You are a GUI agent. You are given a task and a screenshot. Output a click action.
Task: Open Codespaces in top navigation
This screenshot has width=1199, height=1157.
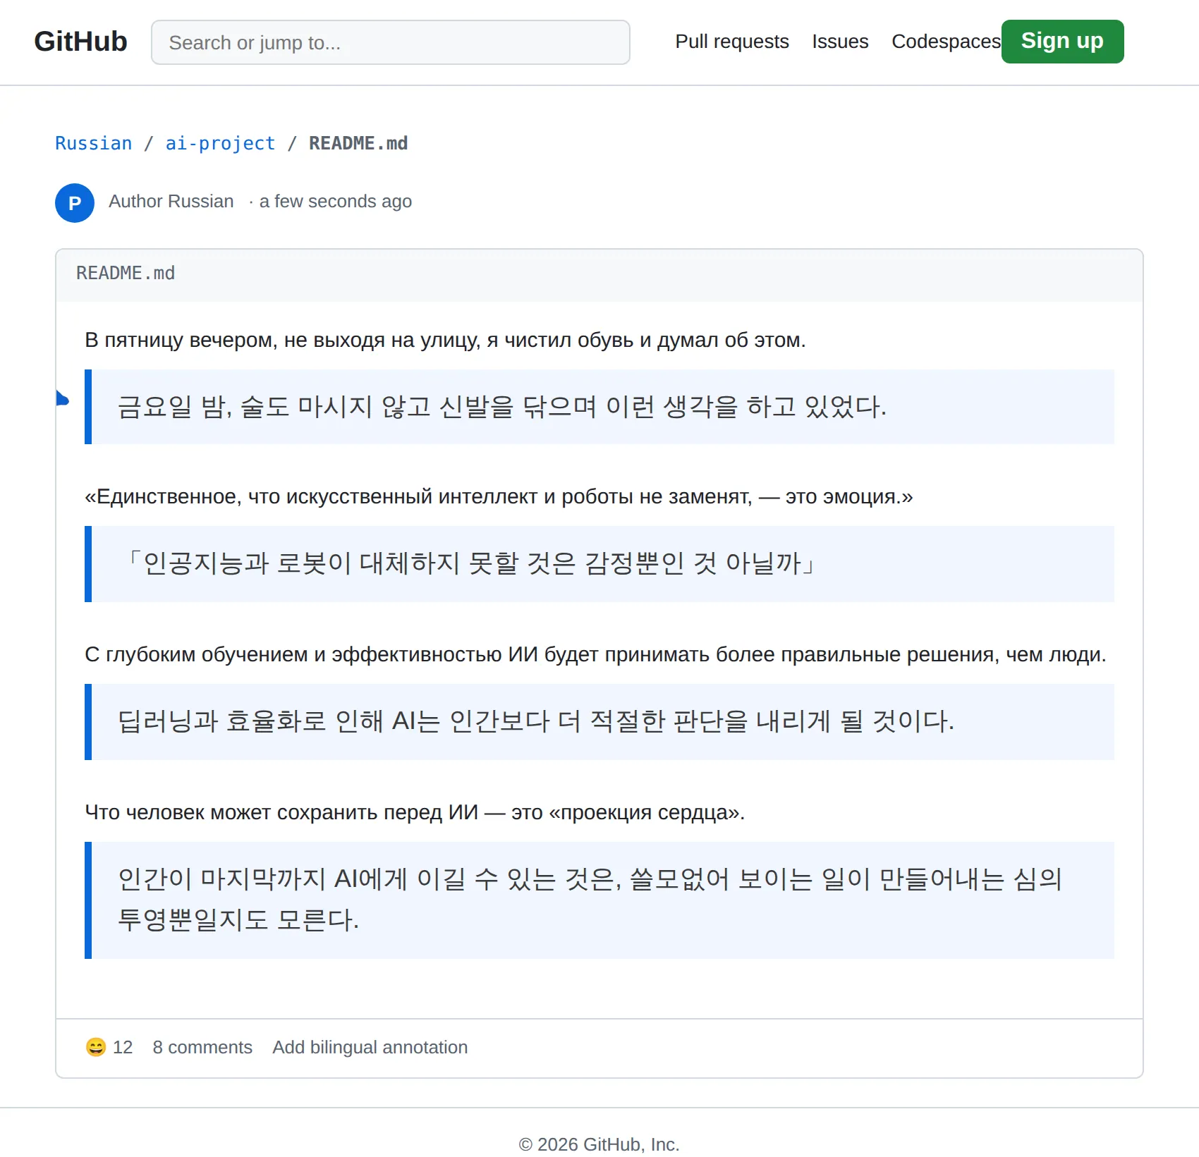(x=946, y=42)
